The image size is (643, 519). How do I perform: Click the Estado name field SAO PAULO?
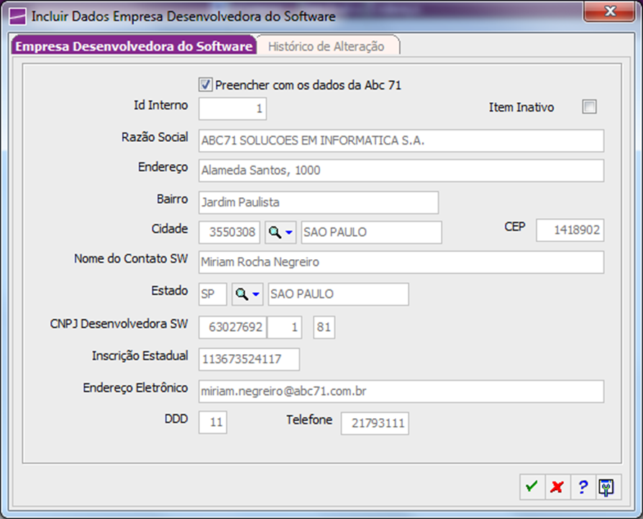(x=338, y=294)
